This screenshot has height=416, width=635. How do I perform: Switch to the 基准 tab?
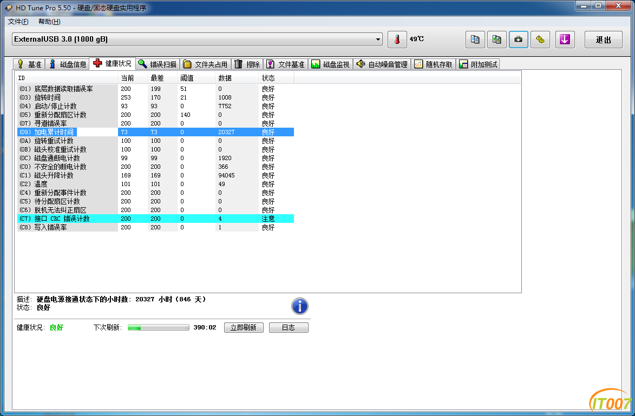pyautogui.click(x=30, y=64)
